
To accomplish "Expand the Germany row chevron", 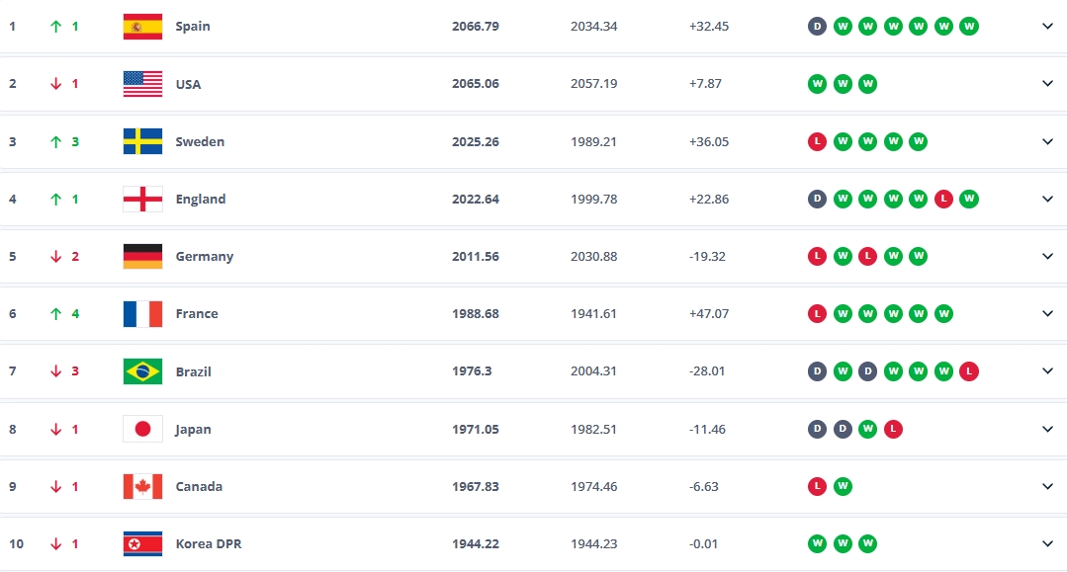I will 1047,256.
